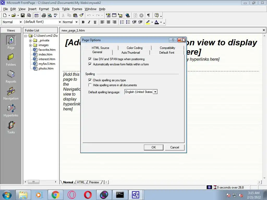Viewport: 267px width, 200px height.
Task: Open the command prompt taskbar icon
Action: (120, 195)
